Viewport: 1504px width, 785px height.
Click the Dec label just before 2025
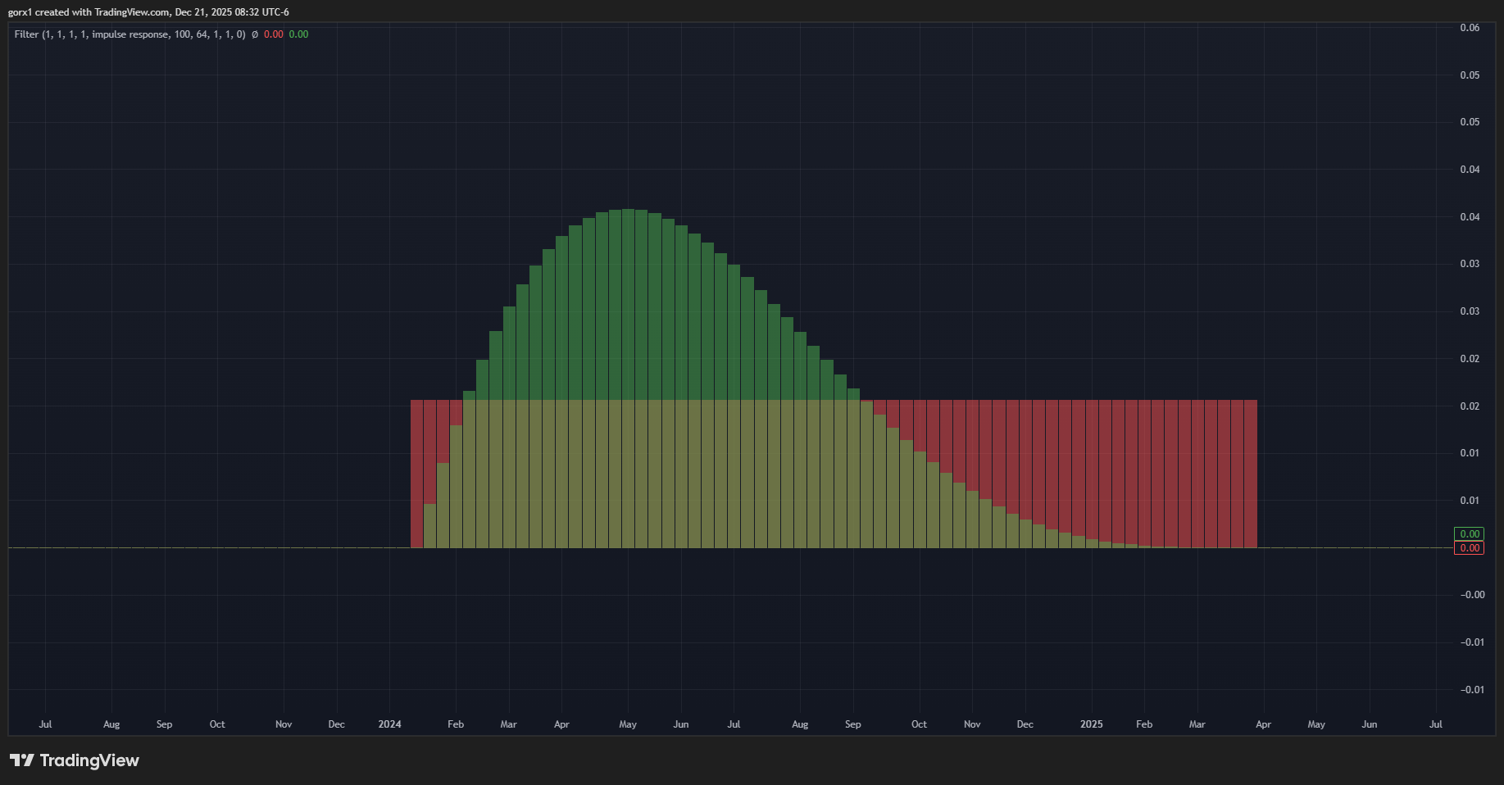[x=1025, y=724]
